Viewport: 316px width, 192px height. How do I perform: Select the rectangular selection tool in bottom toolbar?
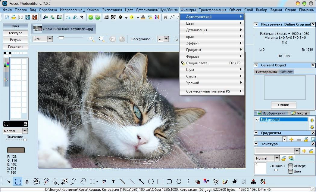tap(18, 181)
